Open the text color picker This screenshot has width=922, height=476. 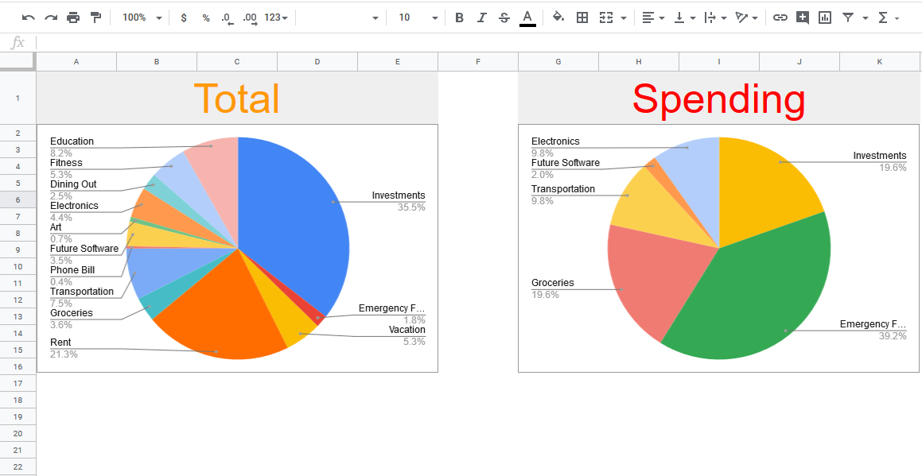click(x=527, y=17)
